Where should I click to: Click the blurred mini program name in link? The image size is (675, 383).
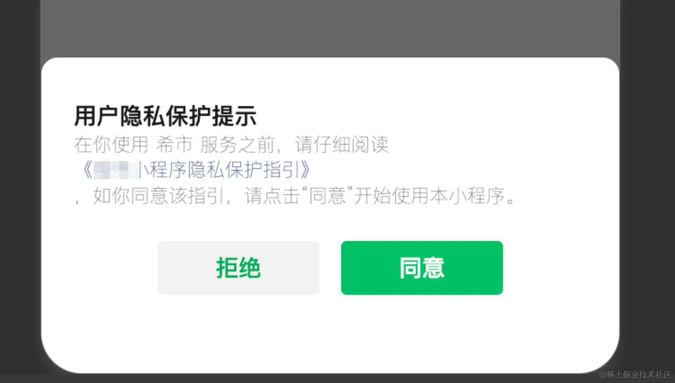point(116,170)
